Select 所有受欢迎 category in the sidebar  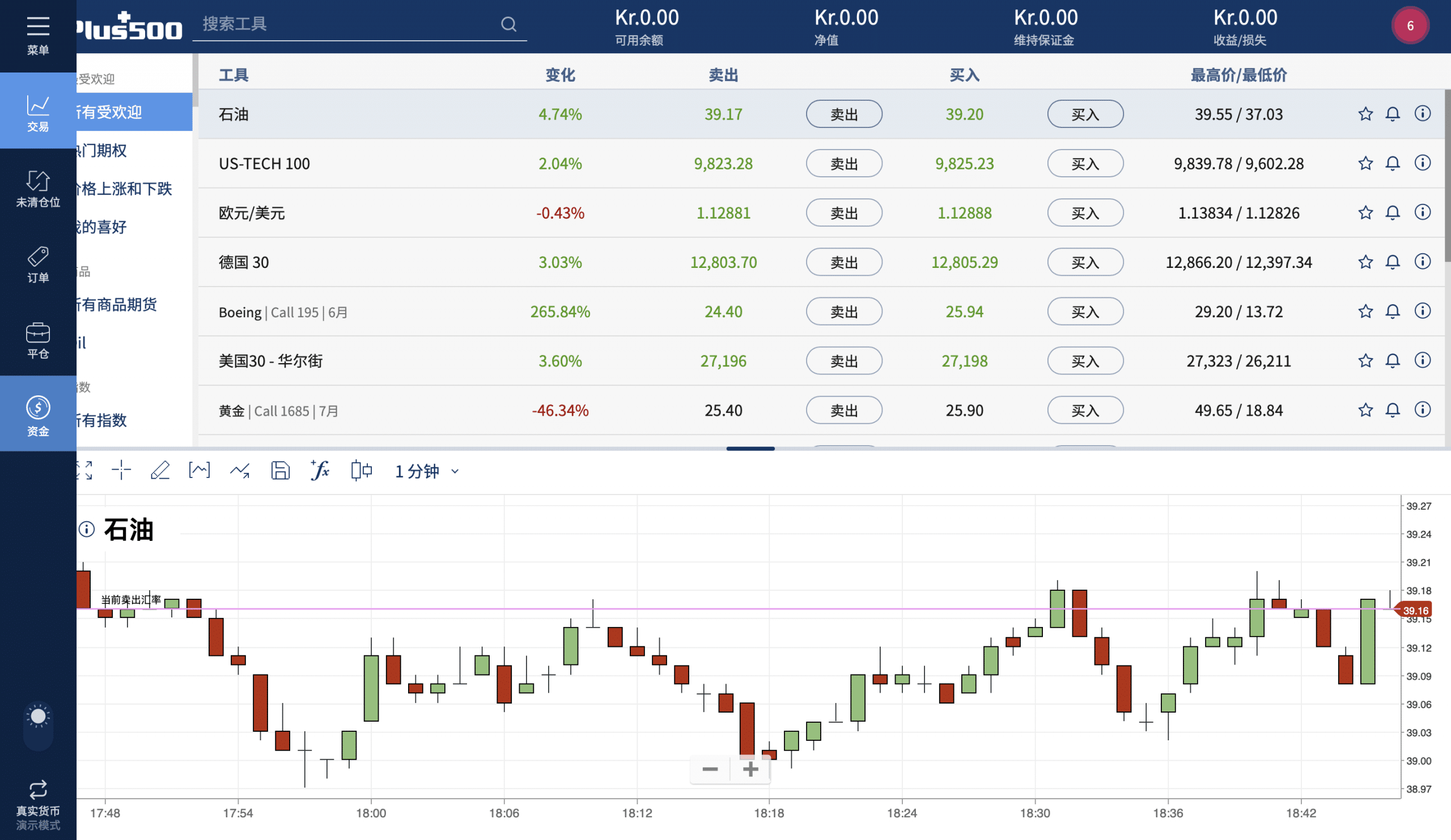(134, 112)
